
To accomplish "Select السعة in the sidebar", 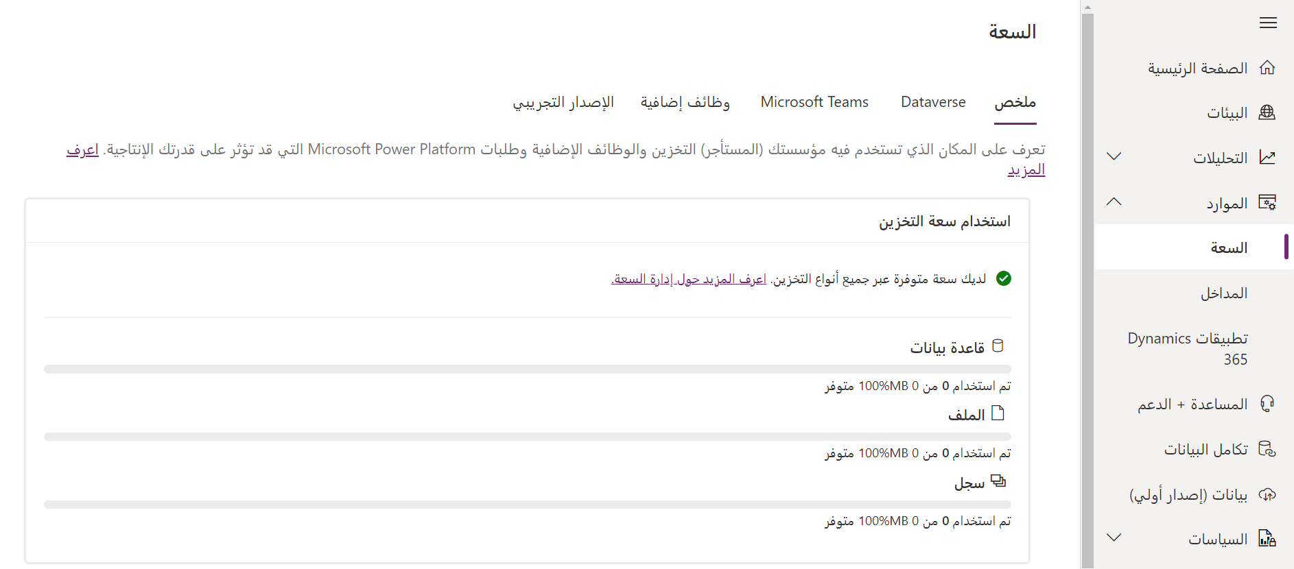I will tap(1194, 247).
